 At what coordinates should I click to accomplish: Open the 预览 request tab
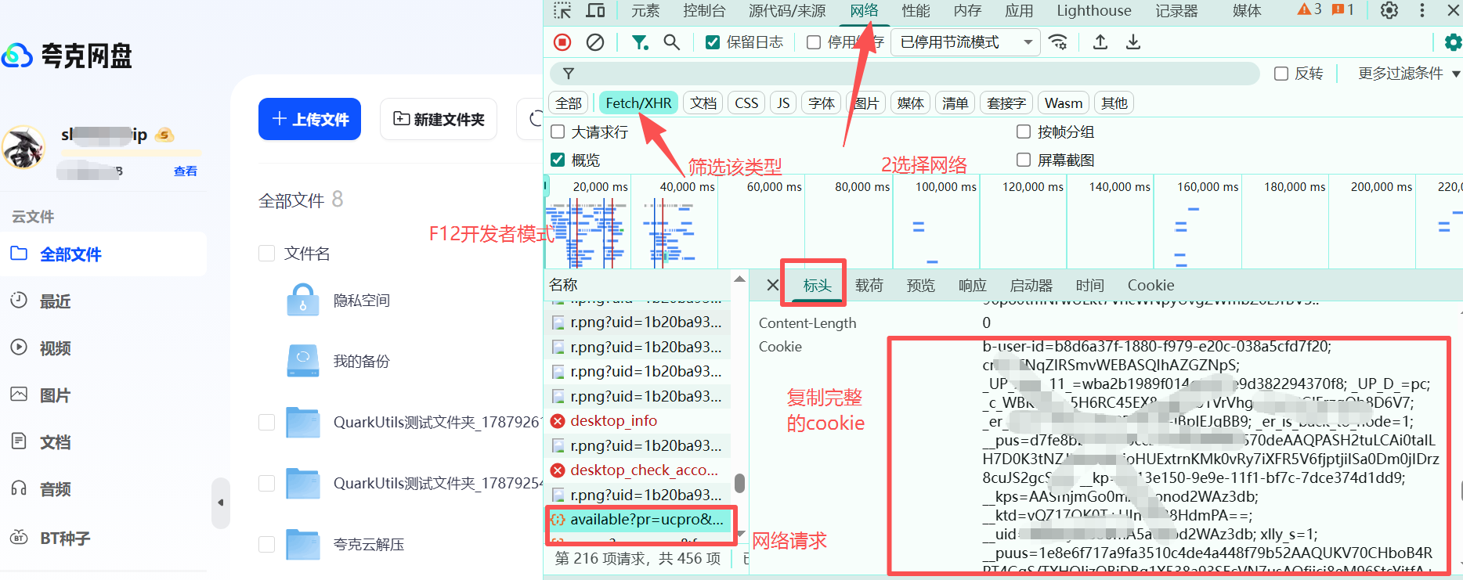920,286
